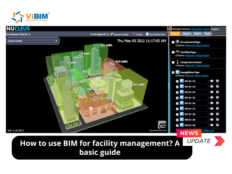The width and height of the screenshot is (232, 174).
Task: Switch to the Objects tab
Action: pos(186,34)
